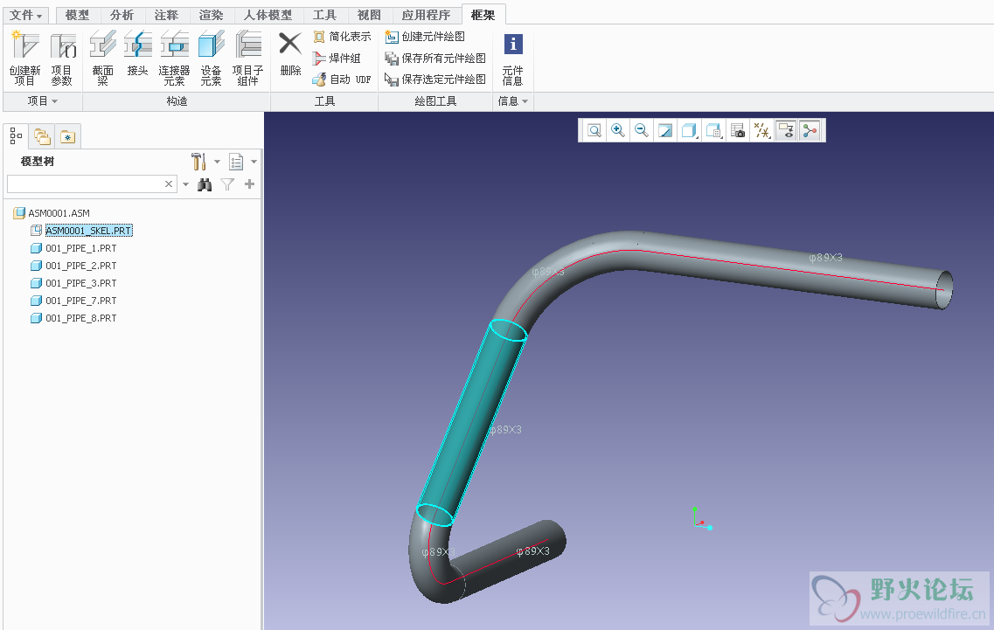Select 001_PIPE_2.PRT in the model tree
The width and height of the screenshot is (994, 630).
click(x=73, y=266)
